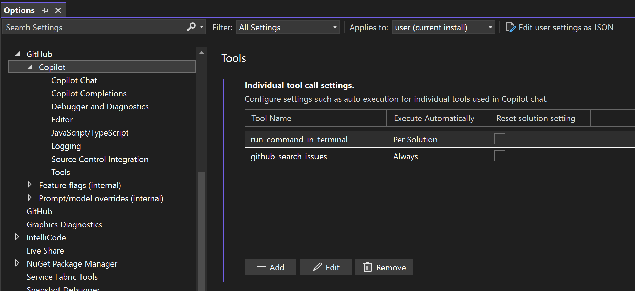Check reset box for github_search_issues
635x291 pixels.
[499, 156]
